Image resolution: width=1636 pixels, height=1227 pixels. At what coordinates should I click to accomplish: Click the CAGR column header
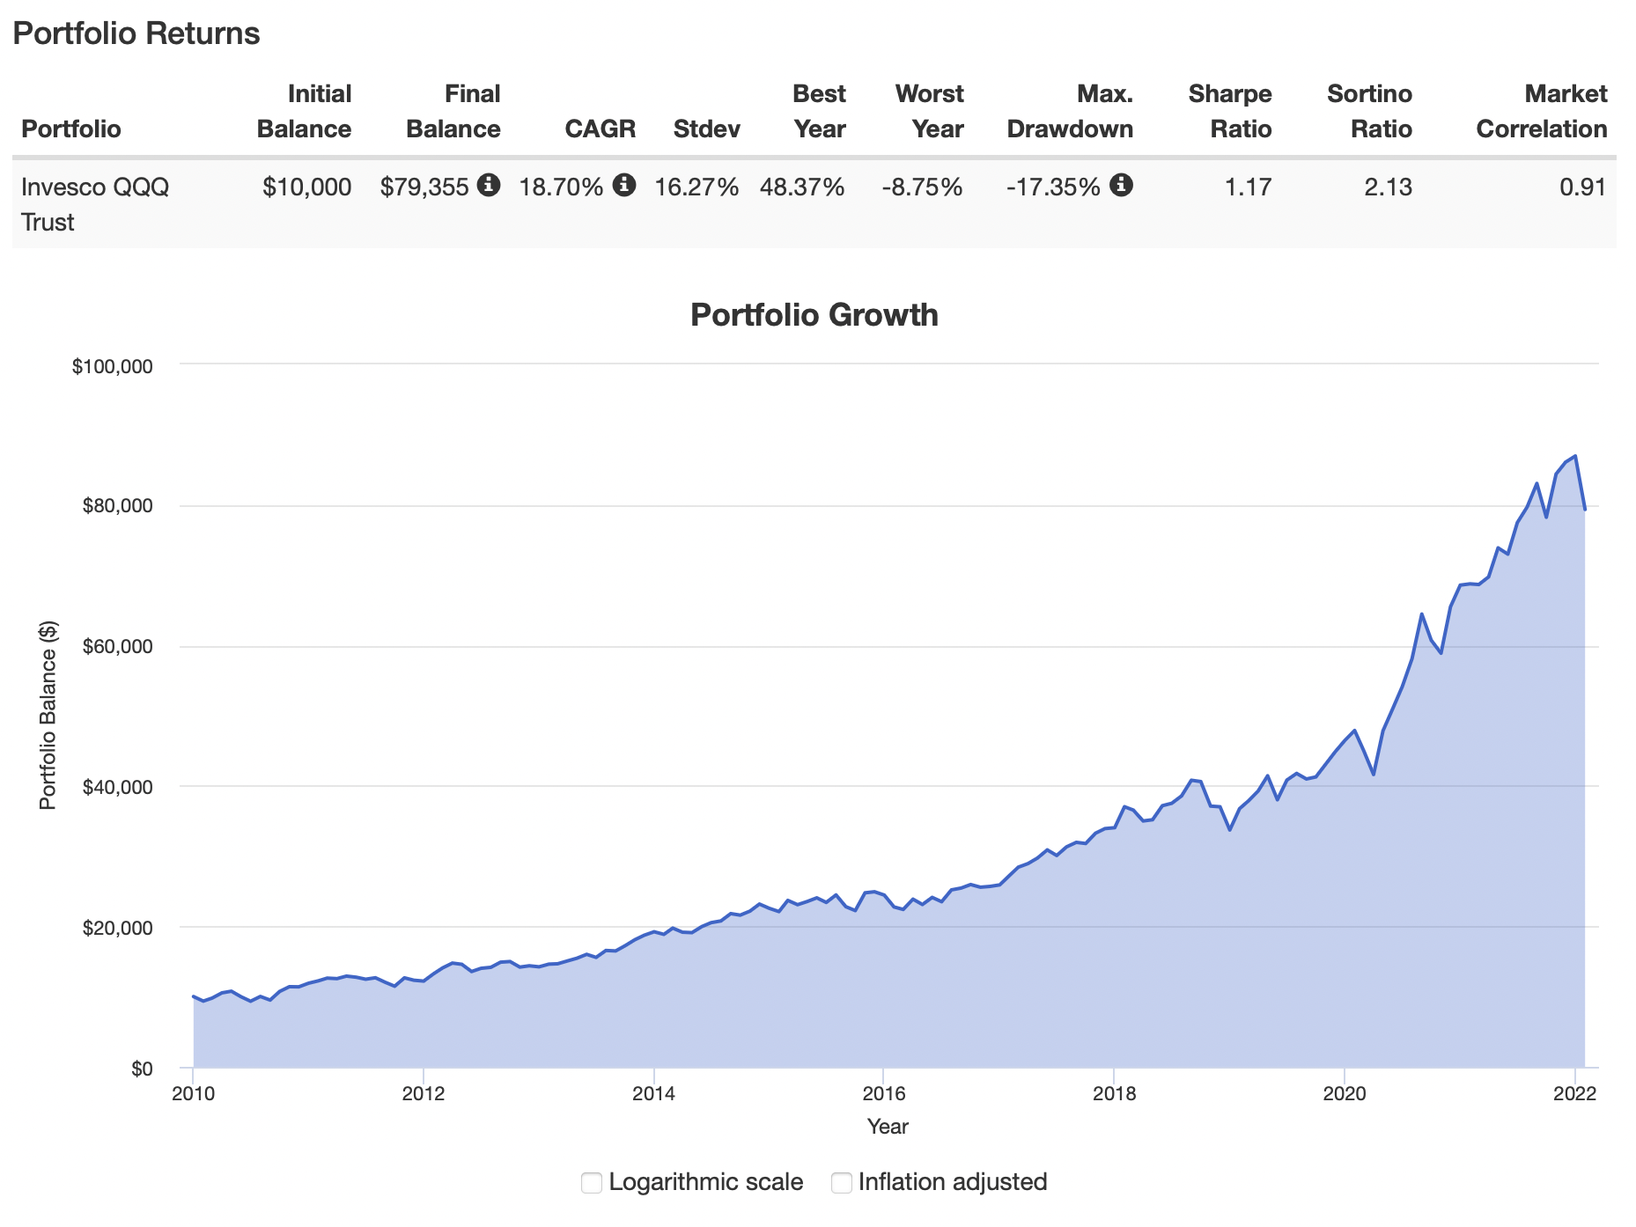pyautogui.click(x=601, y=129)
